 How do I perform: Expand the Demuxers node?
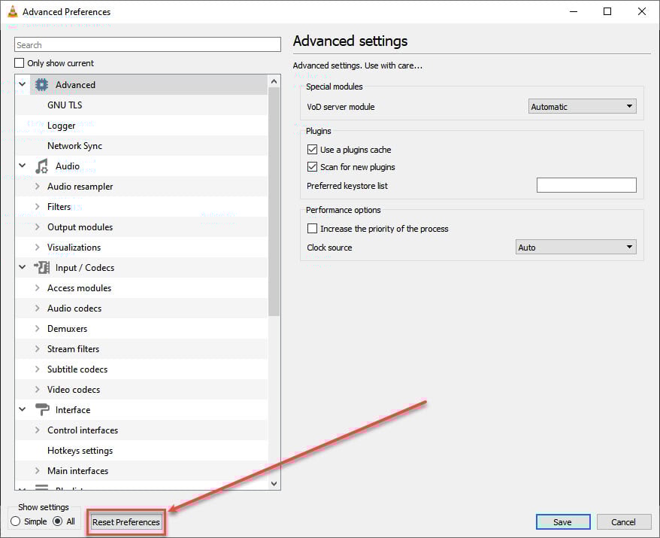point(38,328)
